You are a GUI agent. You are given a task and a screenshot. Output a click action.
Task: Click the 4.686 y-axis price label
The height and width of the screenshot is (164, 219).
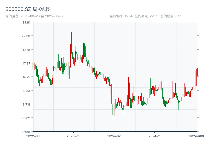point(26,132)
